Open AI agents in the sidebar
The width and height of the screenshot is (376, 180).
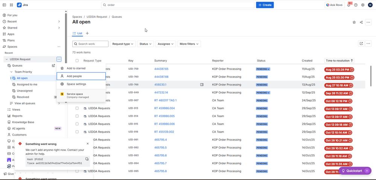click(x=18, y=128)
